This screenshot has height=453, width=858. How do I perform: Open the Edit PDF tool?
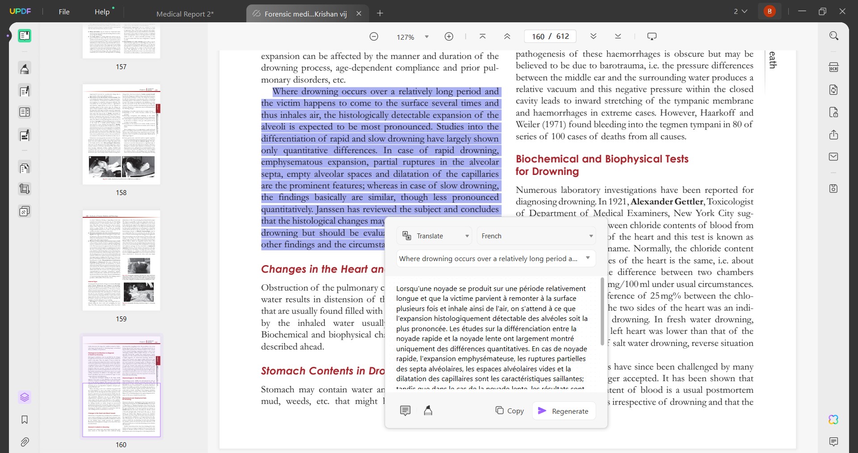coord(25,91)
